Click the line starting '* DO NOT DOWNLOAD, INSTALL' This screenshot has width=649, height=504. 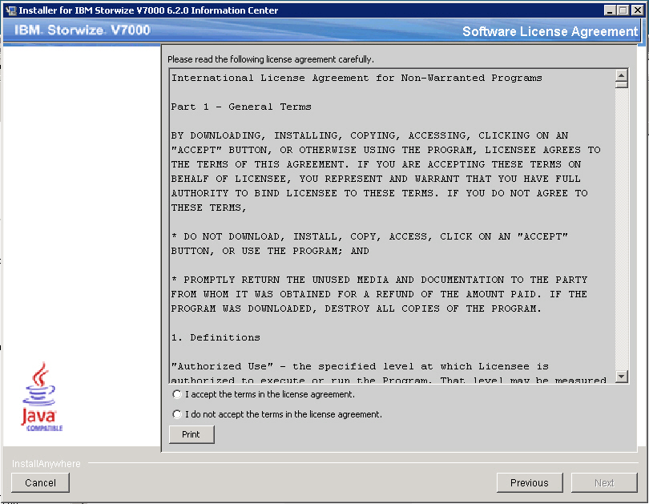pos(369,236)
